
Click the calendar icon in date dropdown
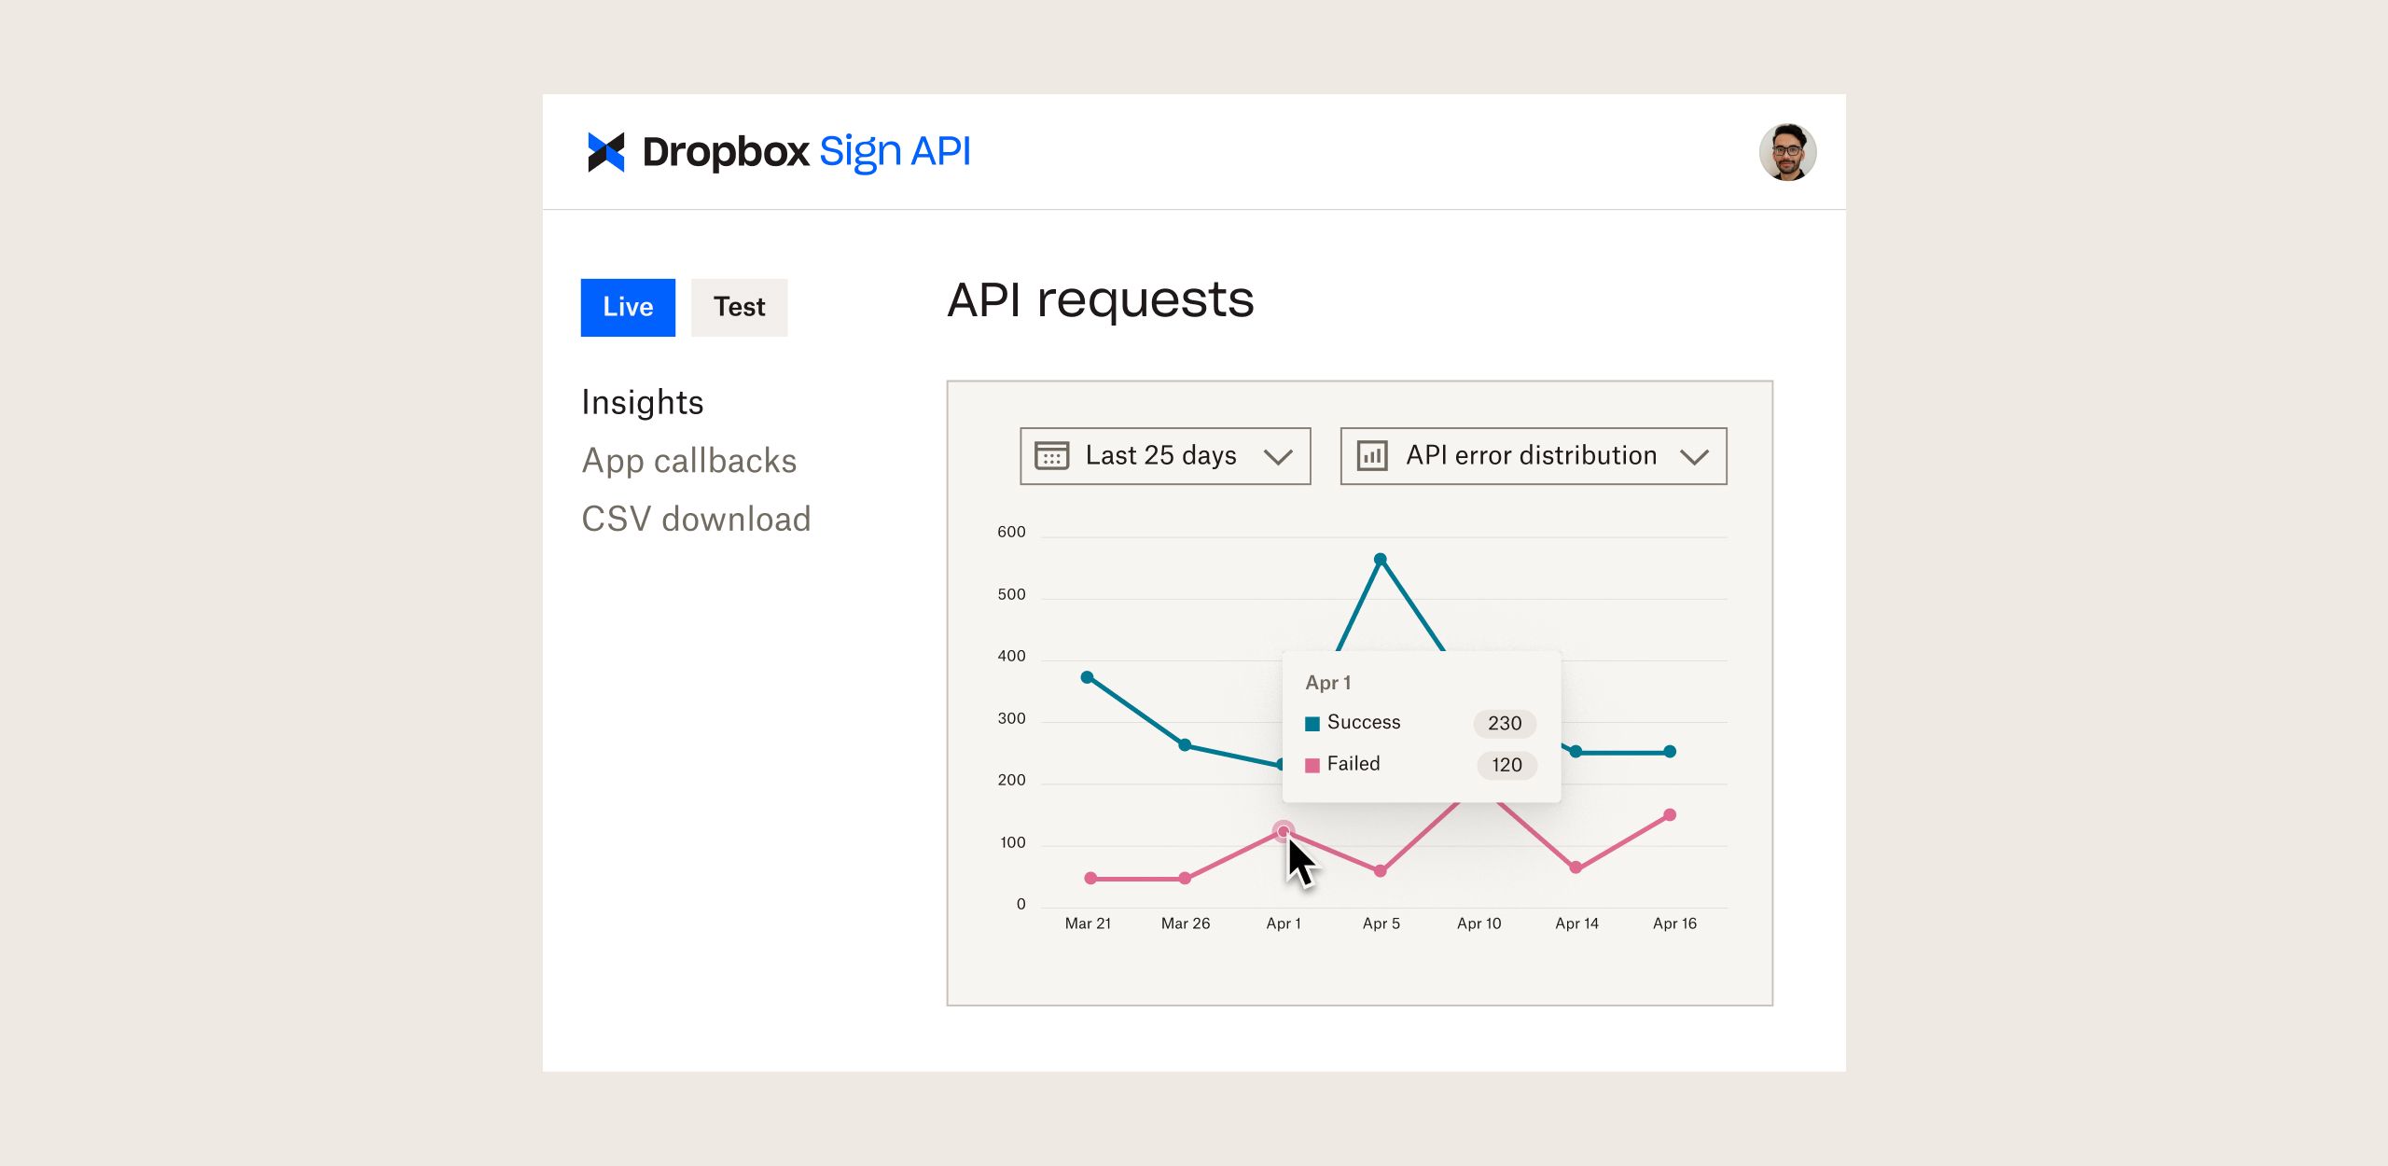pyautogui.click(x=1051, y=456)
